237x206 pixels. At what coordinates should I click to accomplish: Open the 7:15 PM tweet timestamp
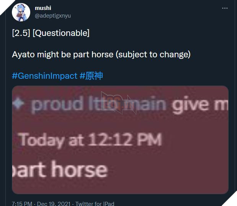(x=22, y=204)
